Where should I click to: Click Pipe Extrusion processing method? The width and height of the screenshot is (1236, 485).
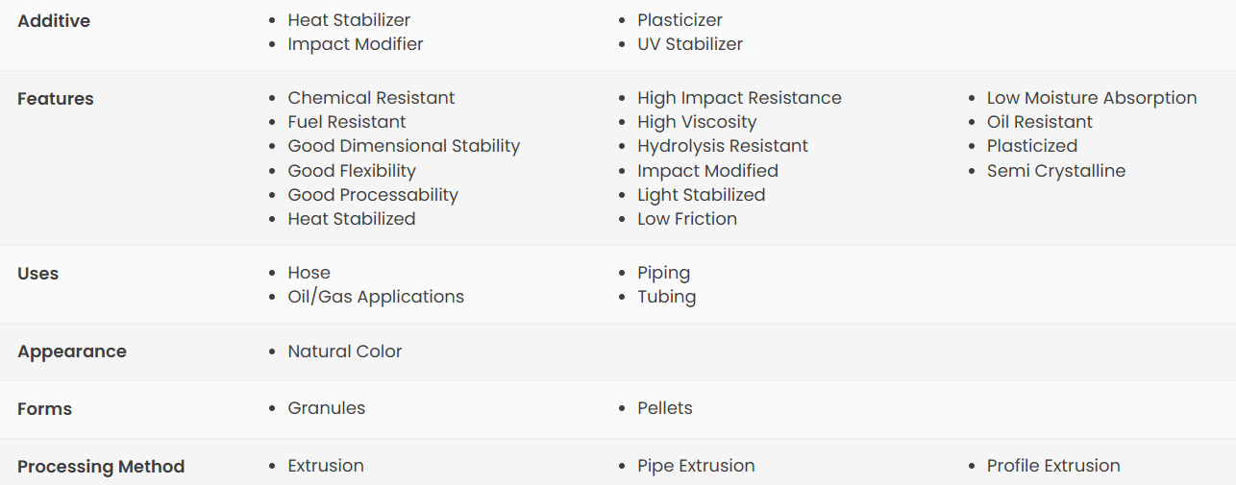pos(696,466)
